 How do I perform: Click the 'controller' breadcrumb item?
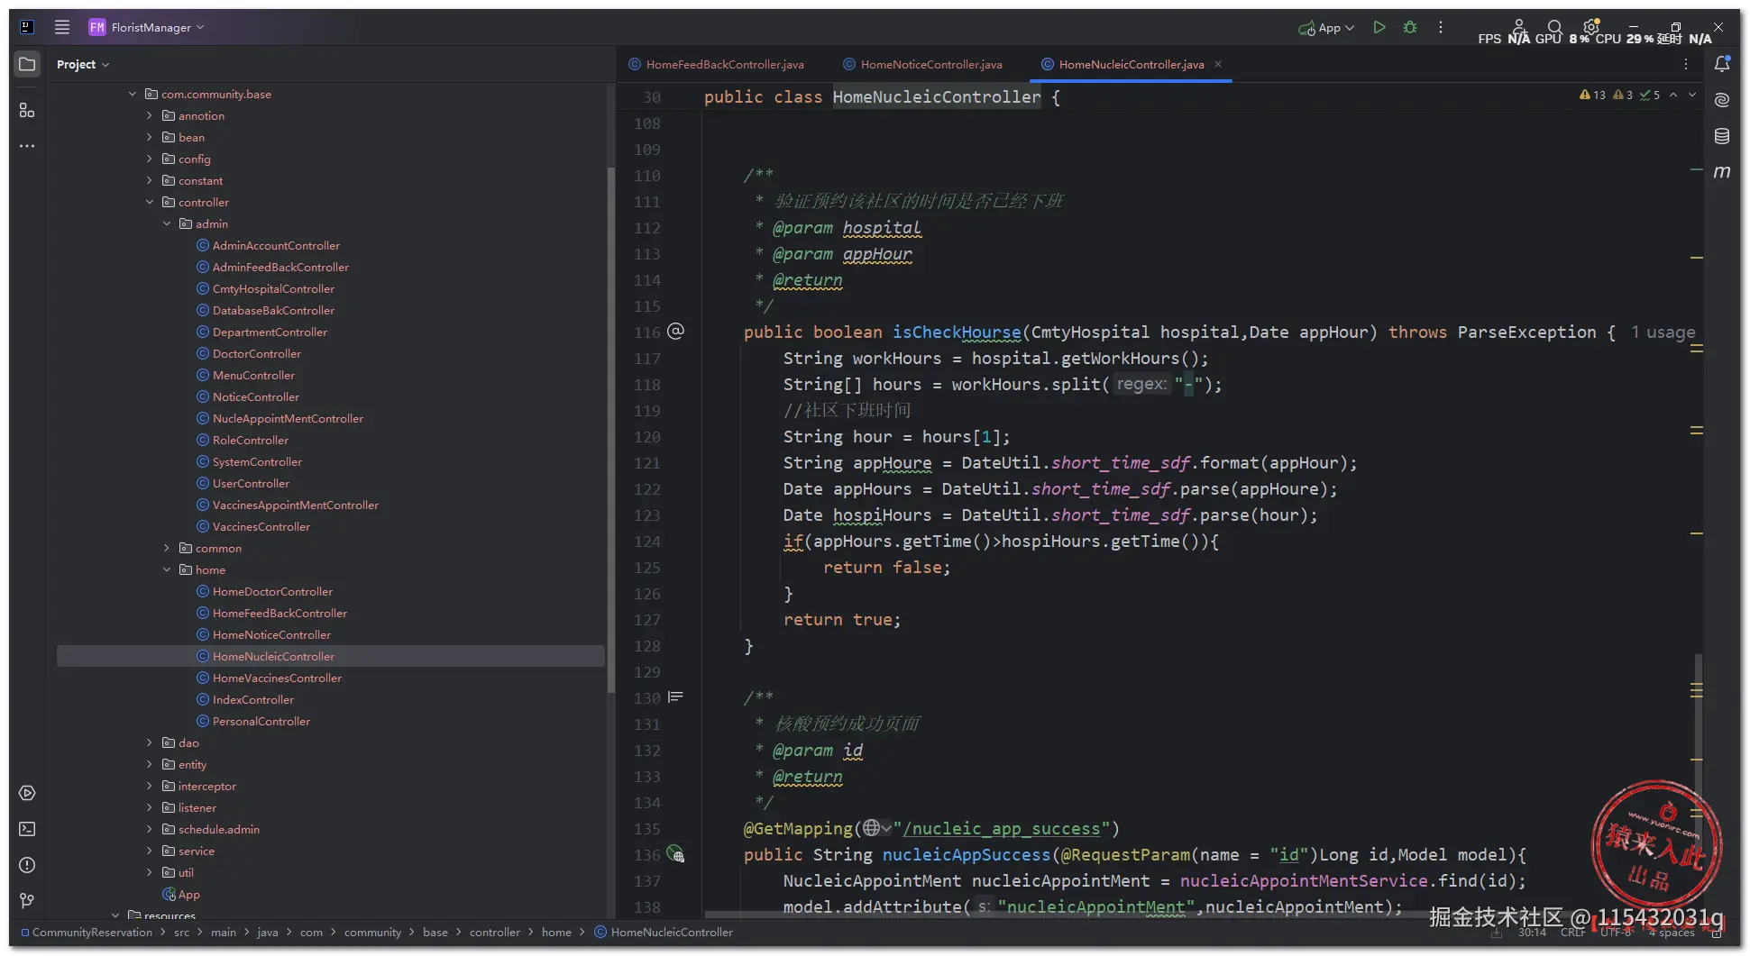(494, 932)
